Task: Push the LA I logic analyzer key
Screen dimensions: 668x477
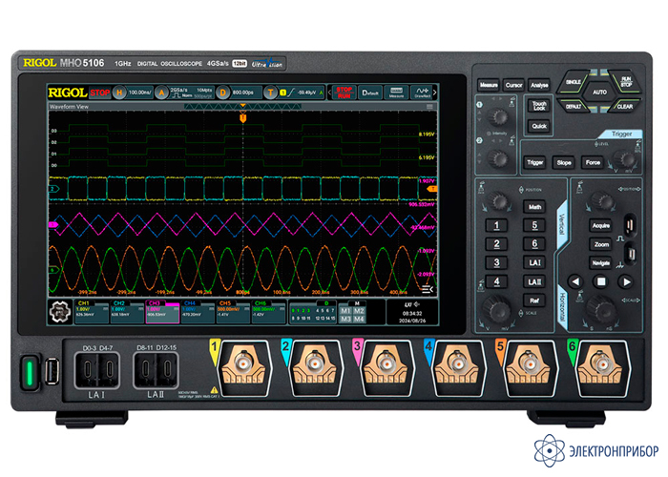Action: click(x=534, y=262)
